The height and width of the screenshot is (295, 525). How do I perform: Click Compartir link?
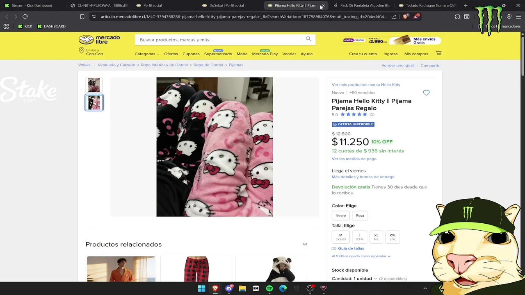point(430,66)
